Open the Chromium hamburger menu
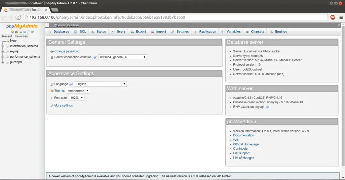Viewport: 345px width, 180px height. (341, 17)
